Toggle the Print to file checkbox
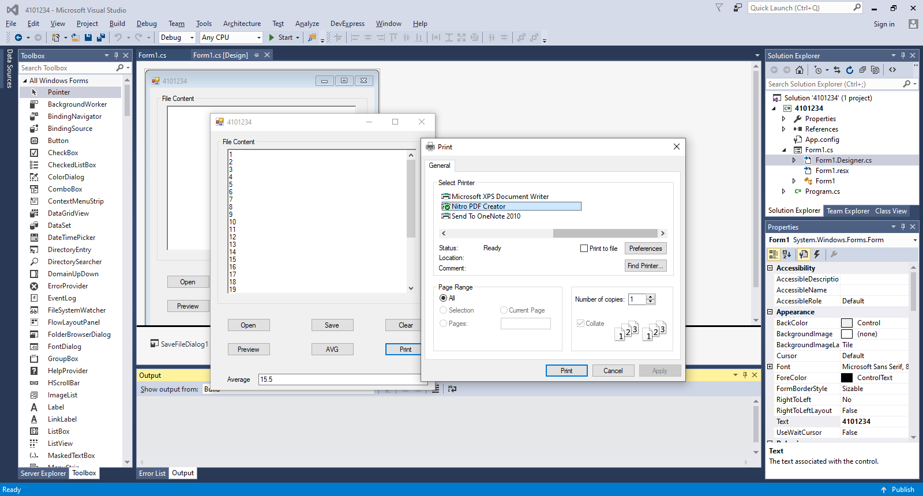923x496 pixels. click(x=584, y=249)
